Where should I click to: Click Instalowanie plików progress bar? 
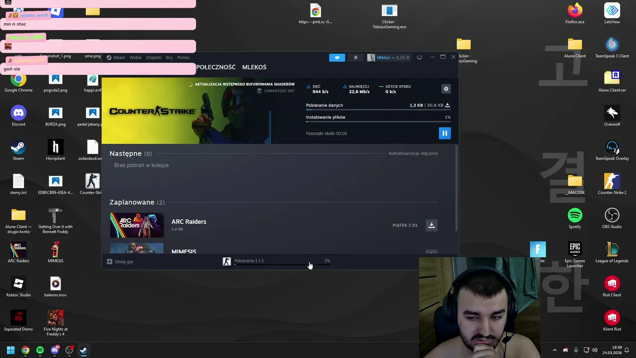(x=378, y=121)
